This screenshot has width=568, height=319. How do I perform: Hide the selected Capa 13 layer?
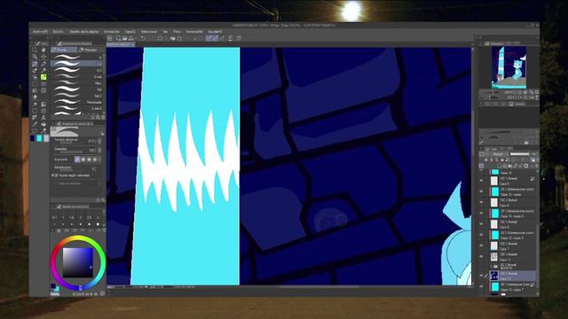click(x=481, y=276)
